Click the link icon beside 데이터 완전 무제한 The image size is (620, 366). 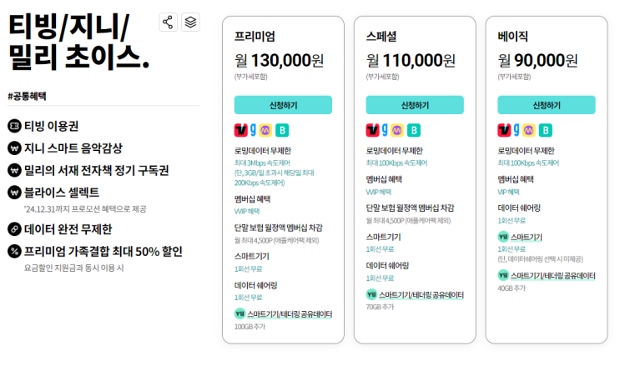(13, 229)
